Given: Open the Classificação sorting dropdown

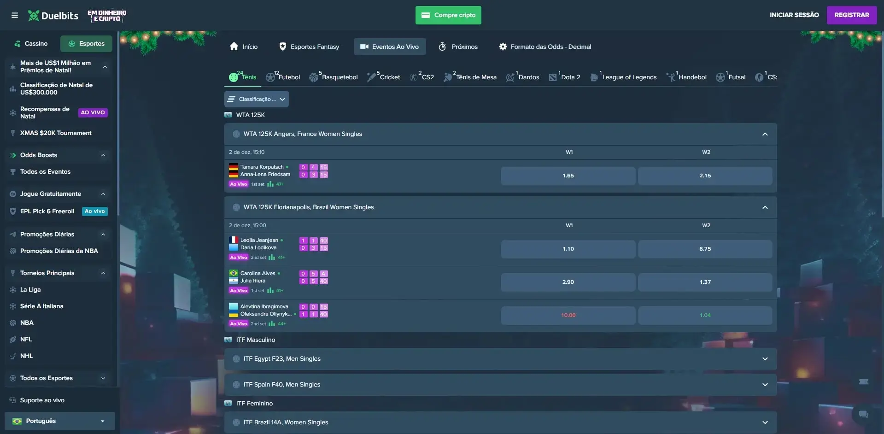Looking at the screenshot, I should click(x=256, y=99).
